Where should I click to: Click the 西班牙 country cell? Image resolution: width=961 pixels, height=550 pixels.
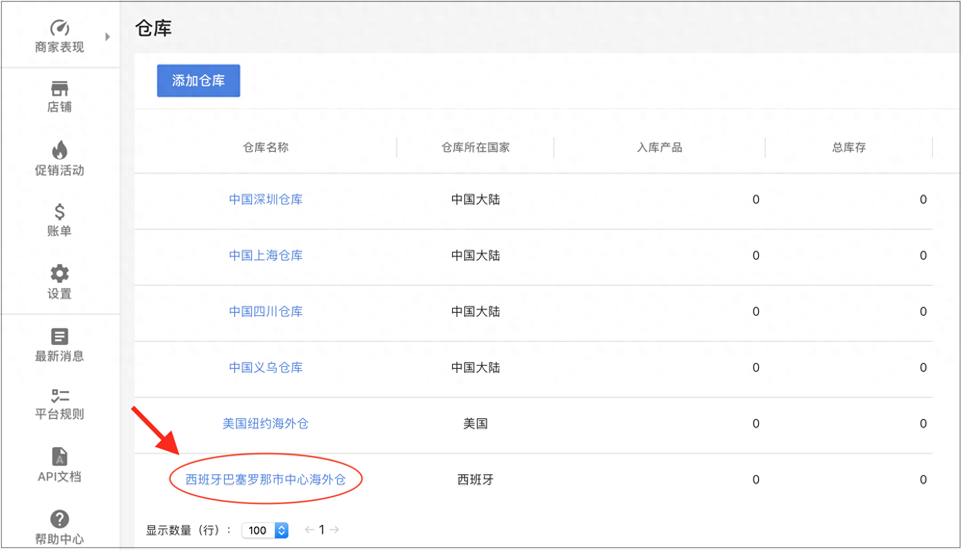click(x=476, y=479)
